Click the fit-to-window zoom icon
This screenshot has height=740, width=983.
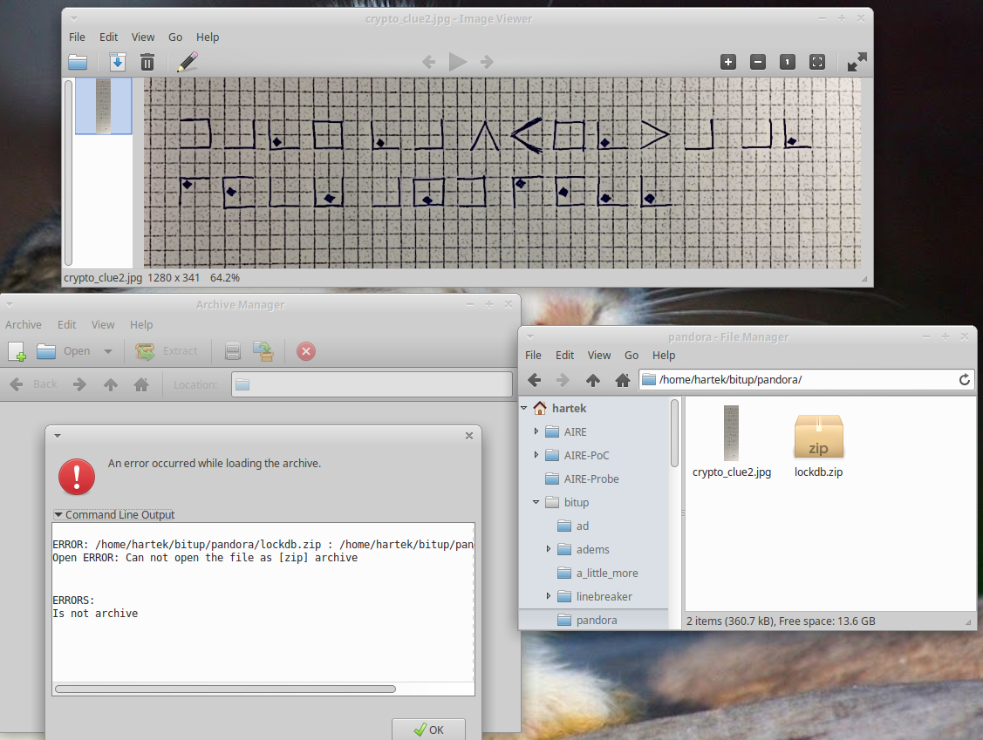tap(817, 62)
